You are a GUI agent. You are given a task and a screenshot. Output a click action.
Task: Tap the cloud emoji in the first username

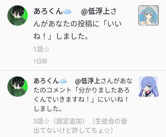67,11
